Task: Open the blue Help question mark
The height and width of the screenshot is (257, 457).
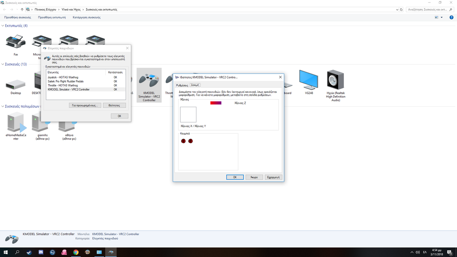Action: pos(452,17)
